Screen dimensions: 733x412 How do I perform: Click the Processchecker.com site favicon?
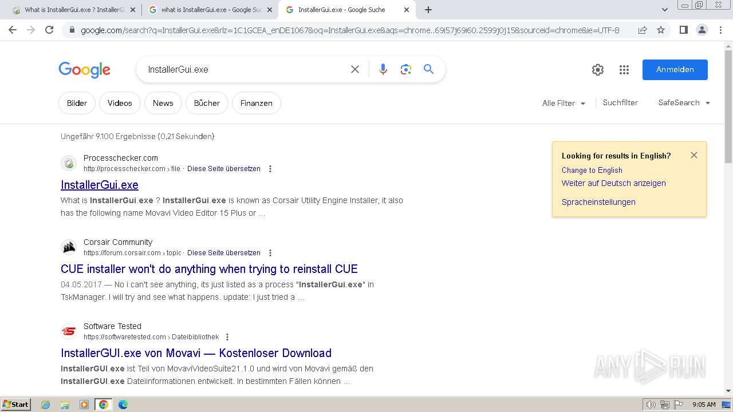69,163
